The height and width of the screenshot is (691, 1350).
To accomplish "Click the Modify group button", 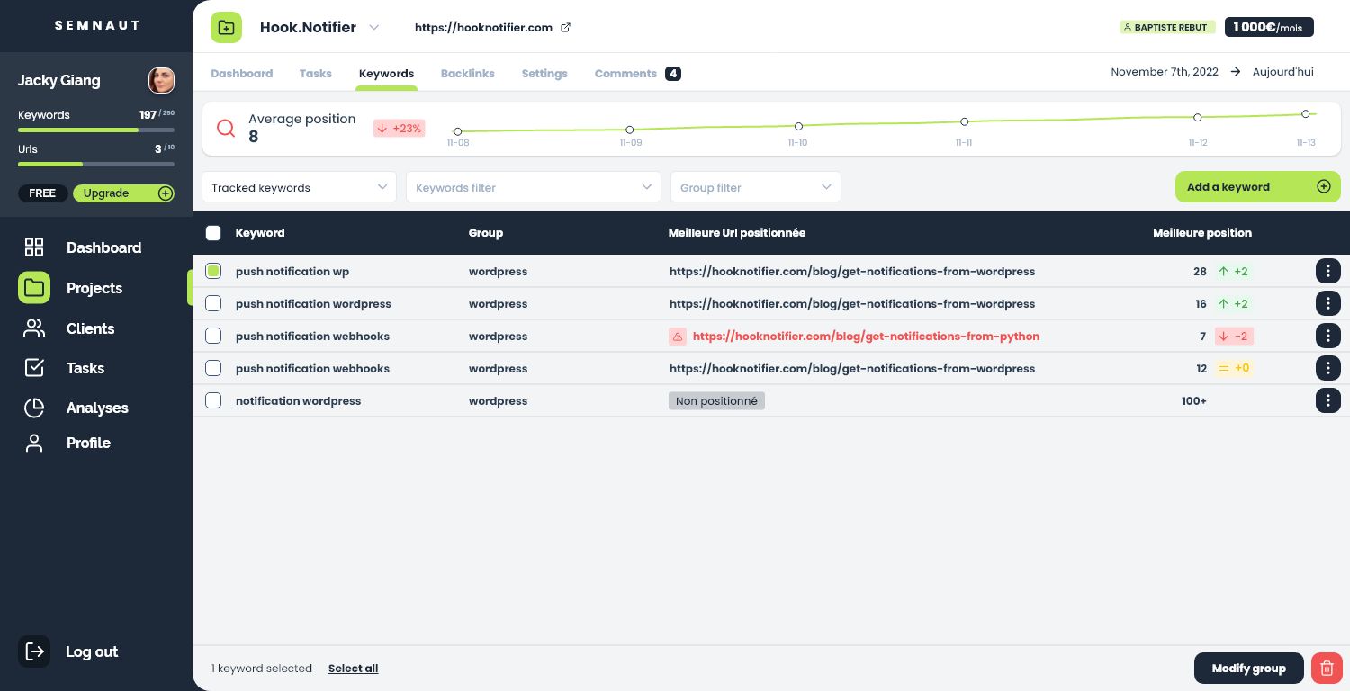I will [1248, 668].
